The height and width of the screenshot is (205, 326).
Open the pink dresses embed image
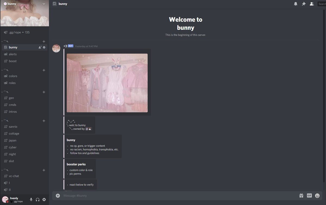107,83
